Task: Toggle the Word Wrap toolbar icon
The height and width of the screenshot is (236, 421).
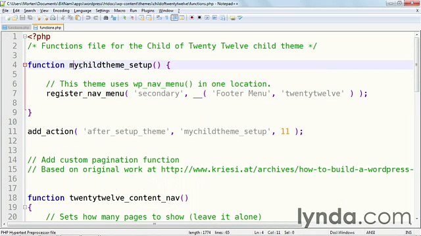Action: [x=159, y=18]
